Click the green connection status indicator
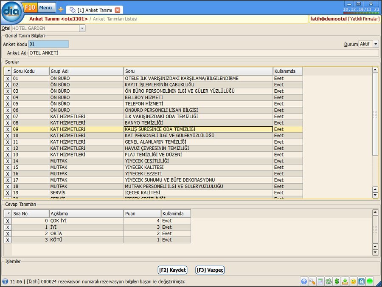The width and height of the screenshot is (382, 287). pos(370,281)
